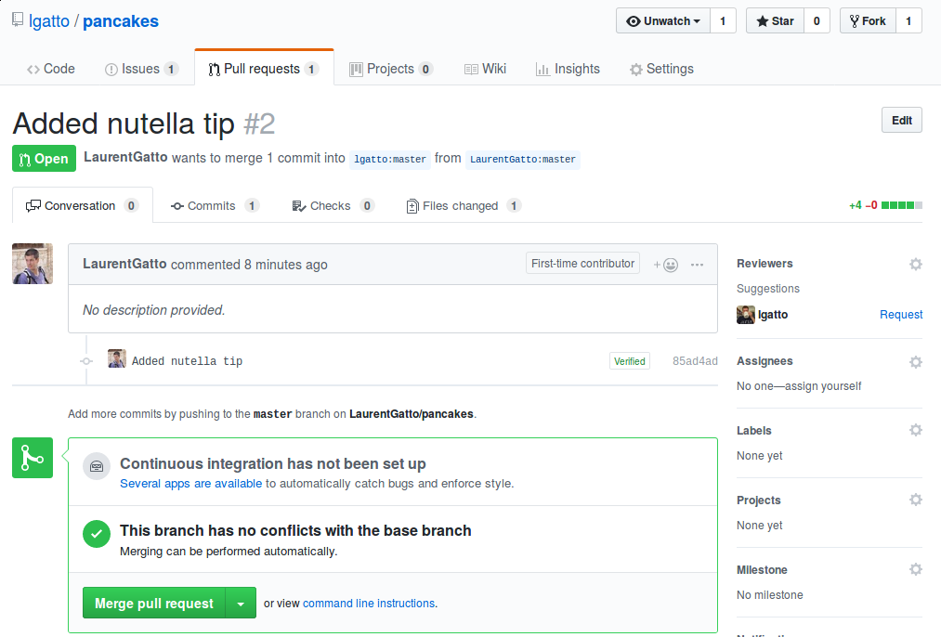
Task: Open the merge options caret
Action: point(241,602)
